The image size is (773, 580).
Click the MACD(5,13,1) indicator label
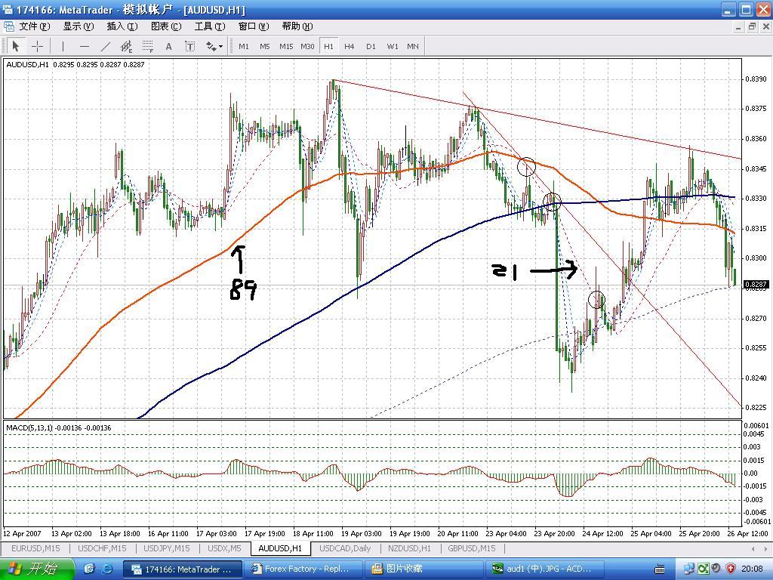(59, 427)
